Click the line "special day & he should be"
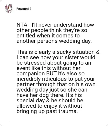 point(50,100)
